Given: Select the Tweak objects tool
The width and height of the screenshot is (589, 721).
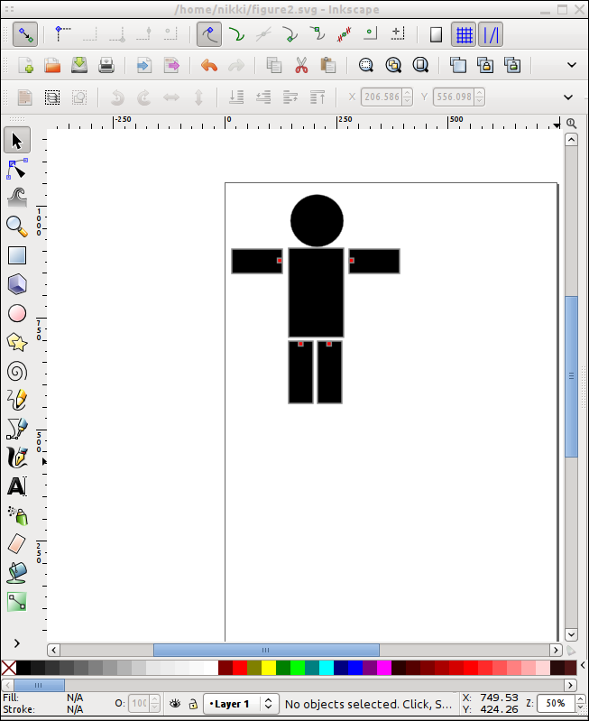Looking at the screenshot, I should pyautogui.click(x=17, y=199).
